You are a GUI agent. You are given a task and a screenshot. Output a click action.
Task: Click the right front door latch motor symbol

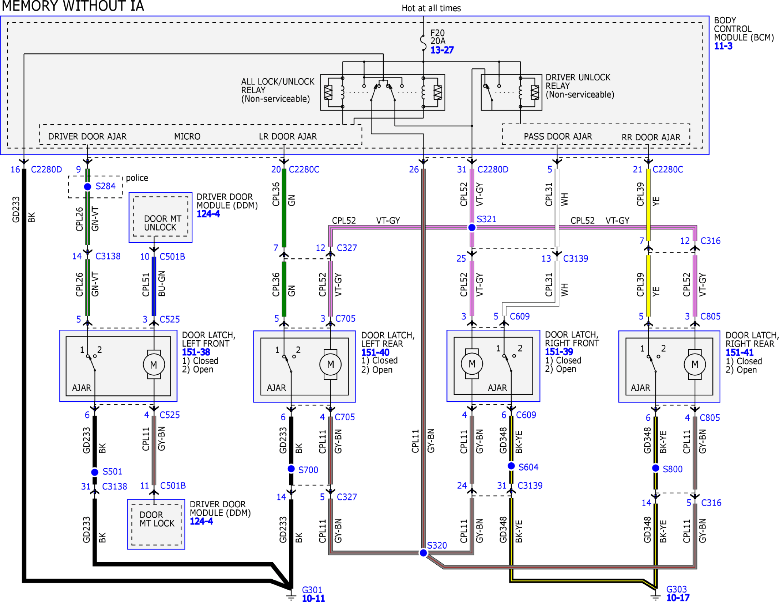(472, 364)
